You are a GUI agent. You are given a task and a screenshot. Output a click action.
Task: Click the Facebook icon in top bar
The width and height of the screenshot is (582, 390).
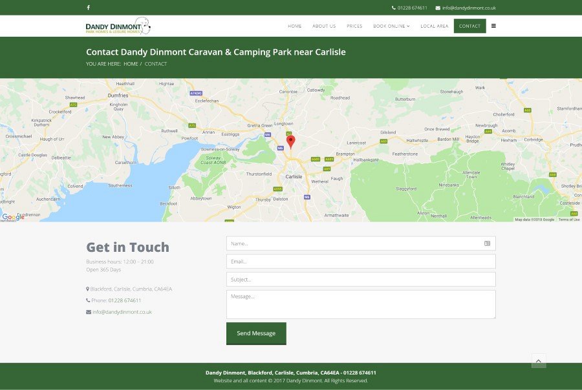point(89,8)
